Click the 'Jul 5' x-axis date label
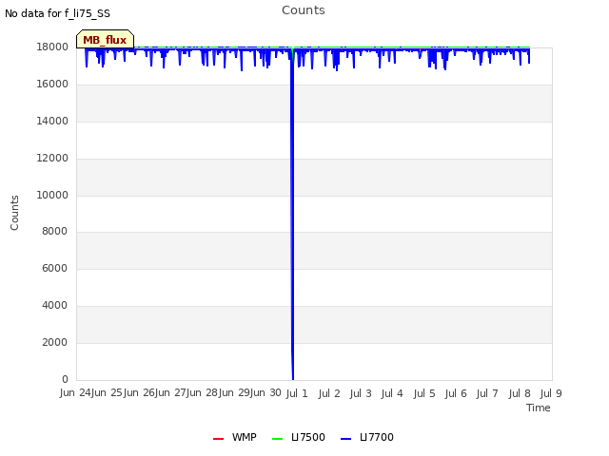 pos(424,393)
